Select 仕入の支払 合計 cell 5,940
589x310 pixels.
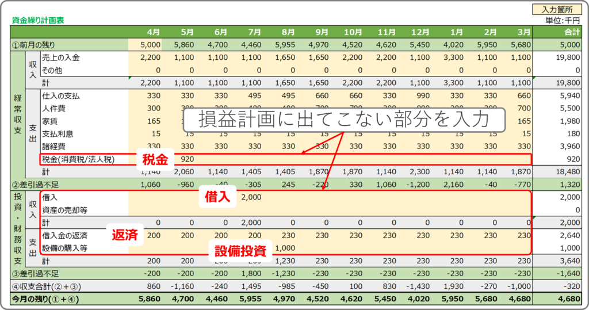tap(570, 96)
